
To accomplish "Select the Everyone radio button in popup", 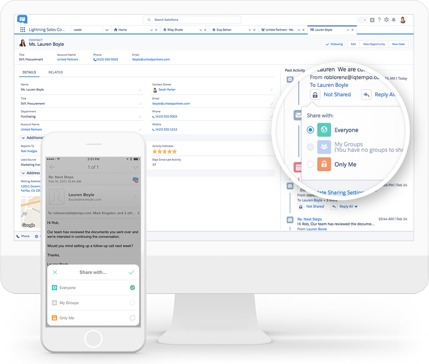I will [x=310, y=130].
